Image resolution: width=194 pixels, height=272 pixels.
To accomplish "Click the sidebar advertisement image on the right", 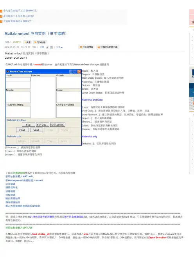I will pyautogui.click(x=192, y=88).
